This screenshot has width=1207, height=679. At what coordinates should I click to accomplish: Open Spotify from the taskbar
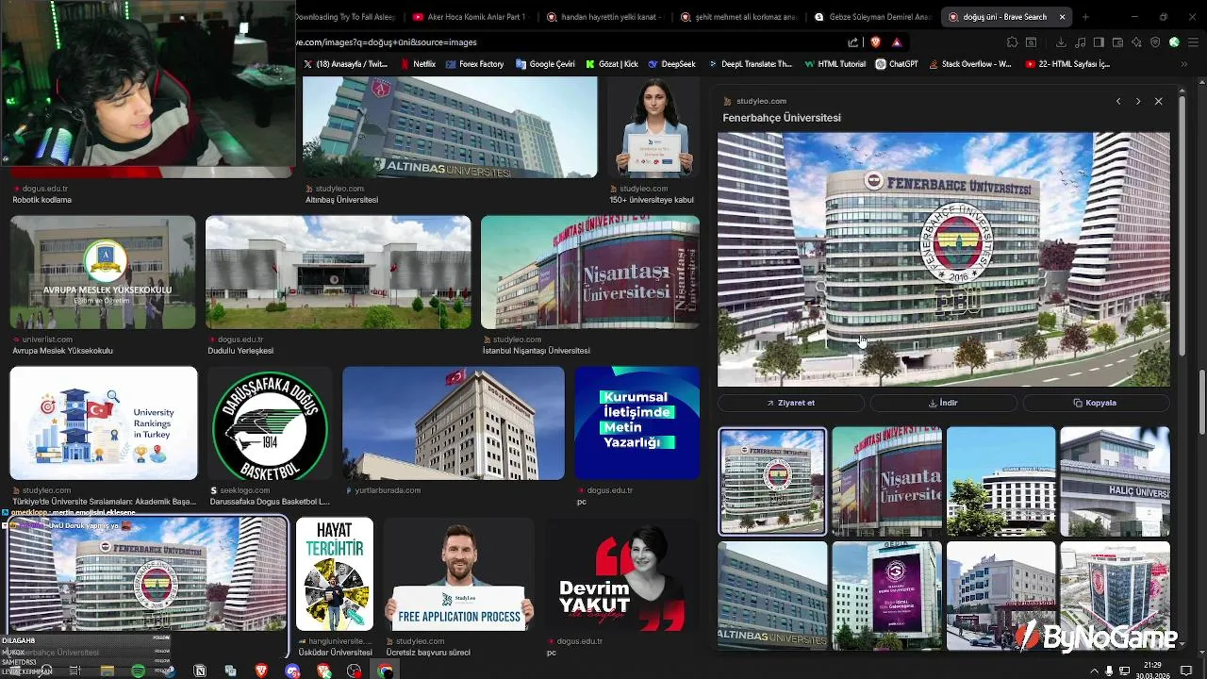point(138,671)
